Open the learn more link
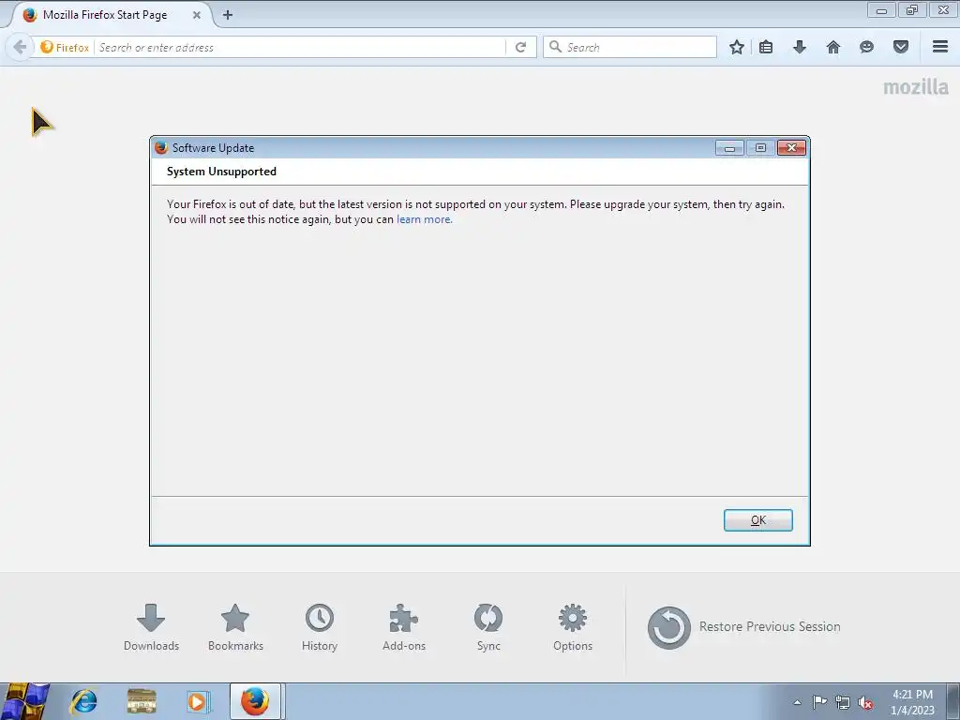 tap(425, 219)
